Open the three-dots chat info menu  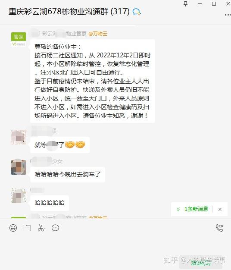(x=228, y=15)
